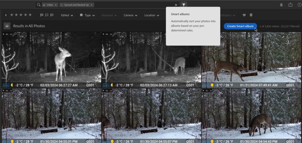
Task: Remove the Synced and Backed Up chip
Action: click(91, 5)
